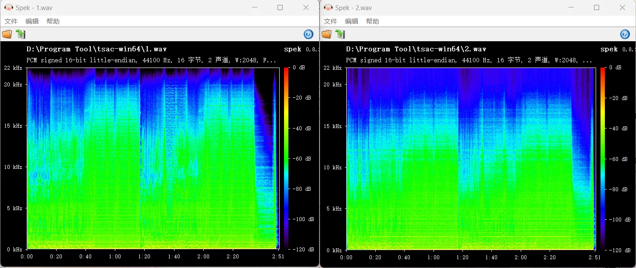636x268 pixels.
Task: Click the save spectrogram icon in 1.wav window
Action: pyautogui.click(x=21, y=34)
